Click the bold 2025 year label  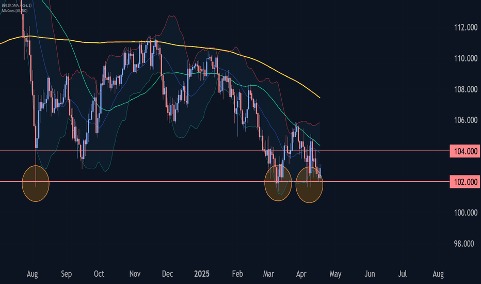tap(202, 274)
